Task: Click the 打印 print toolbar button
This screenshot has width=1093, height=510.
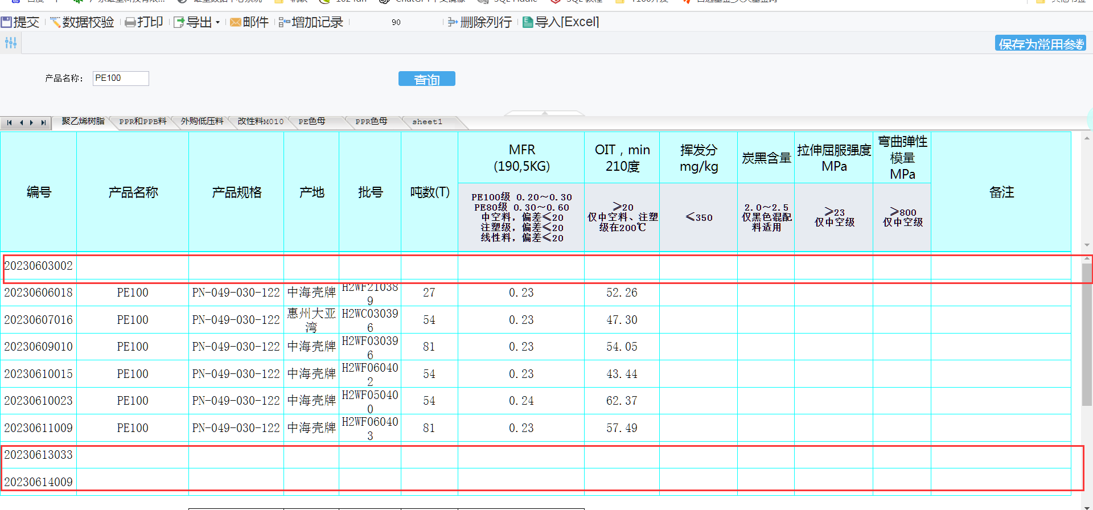Action: point(144,22)
